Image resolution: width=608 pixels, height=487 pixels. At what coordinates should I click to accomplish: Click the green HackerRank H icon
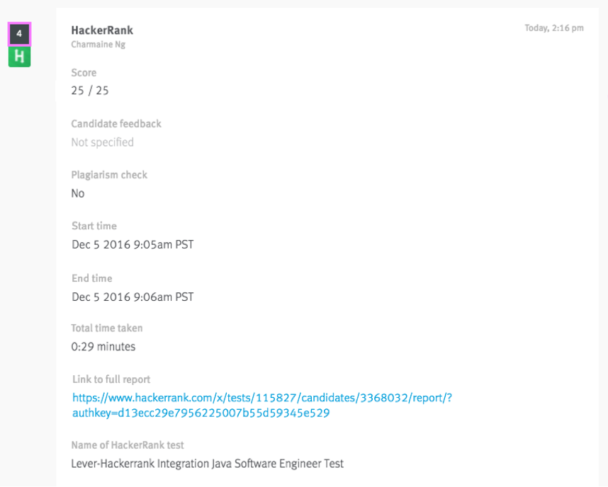(19, 57)
